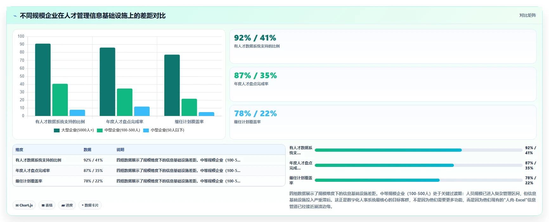Click the summary paragraph starting 四组数据展示了
Image resolution: width=549 pixels, height=222 pixels.
tap(413, 200)
